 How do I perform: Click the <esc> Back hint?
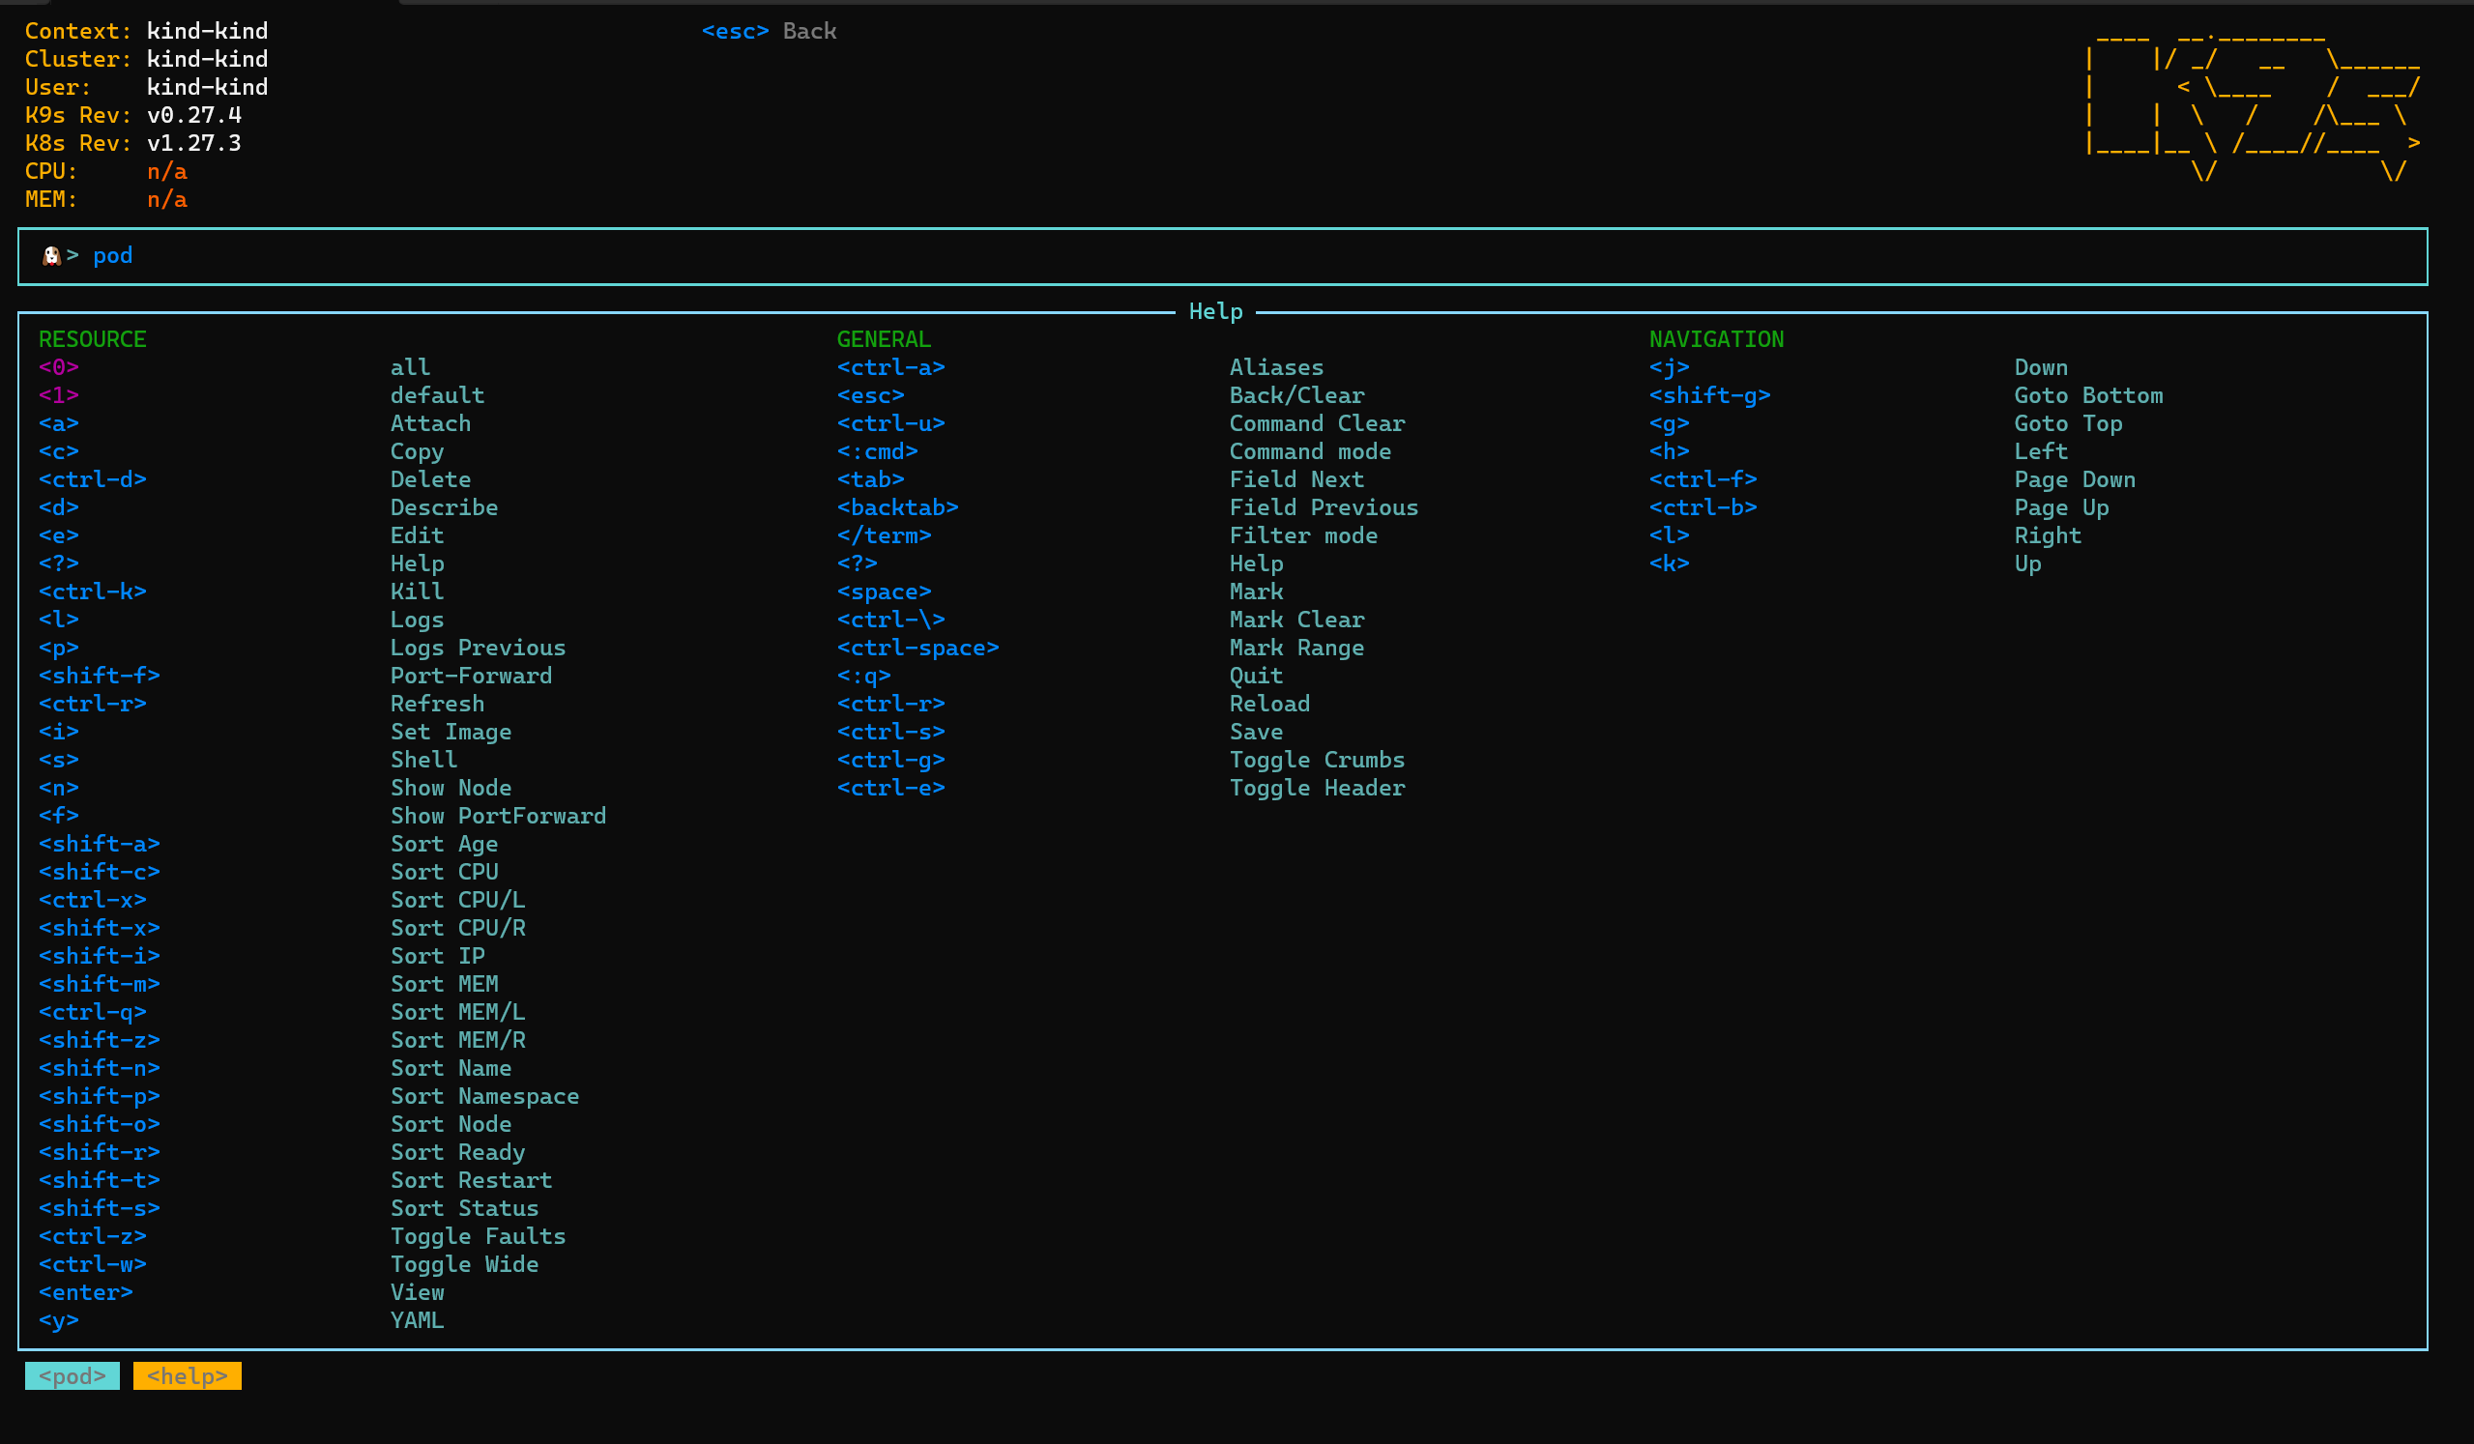point(769,32)
